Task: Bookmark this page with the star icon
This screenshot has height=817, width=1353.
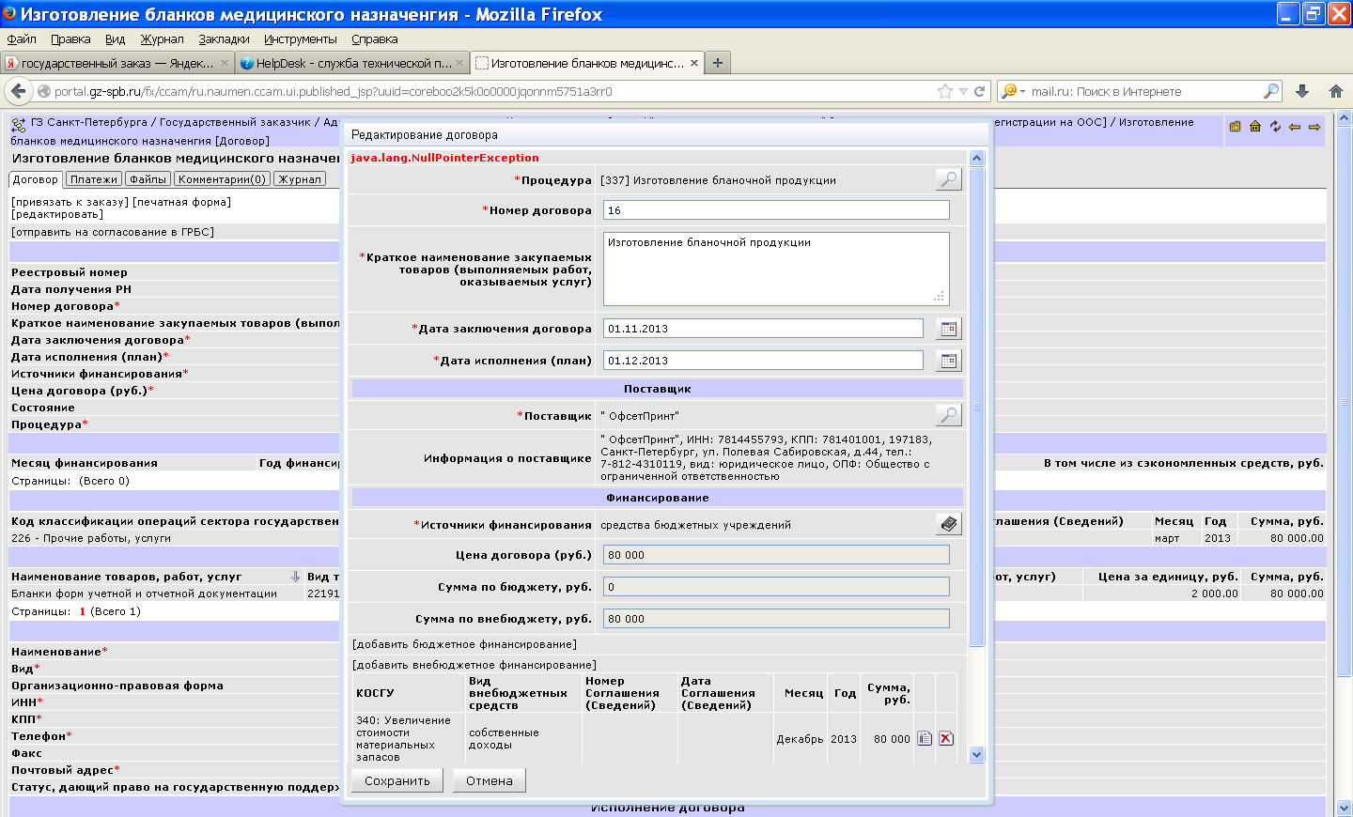Action: coord(944,91)
